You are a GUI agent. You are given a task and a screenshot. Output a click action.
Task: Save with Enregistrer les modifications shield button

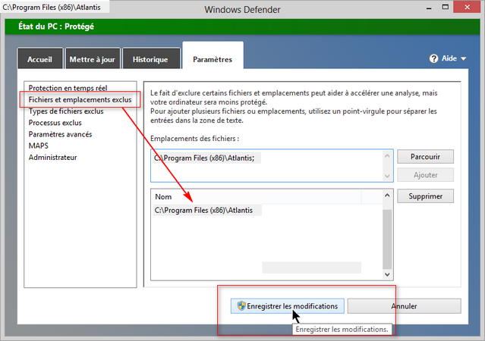click(x=288, y=306)
